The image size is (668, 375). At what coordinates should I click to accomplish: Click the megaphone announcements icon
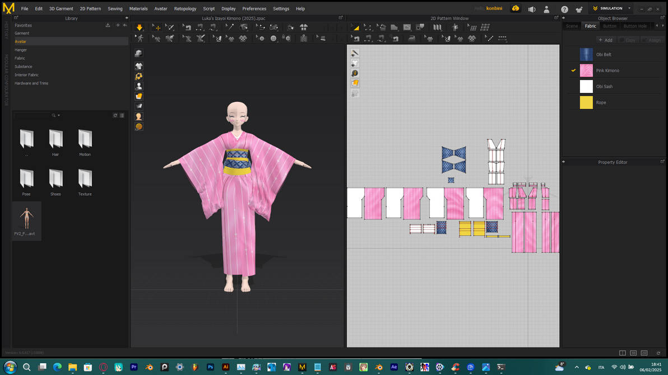click(532, 9)
